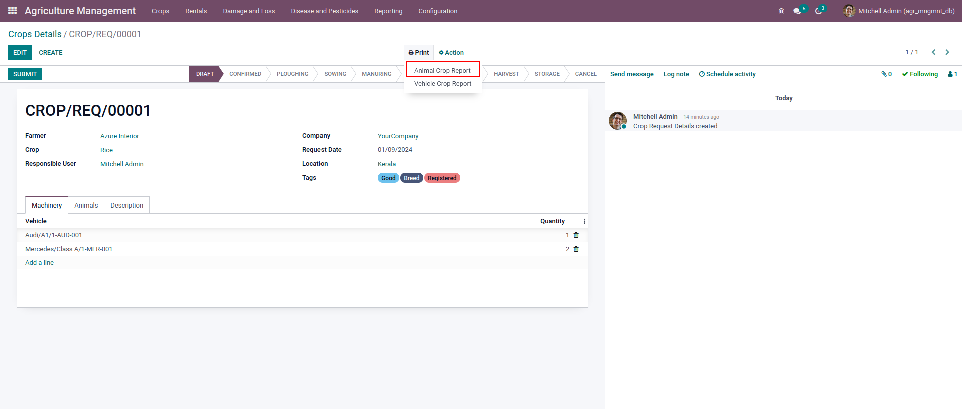Viewport: 962px width, 409px height.
Task: Open the apps grid menu icon
Action: 13,11
